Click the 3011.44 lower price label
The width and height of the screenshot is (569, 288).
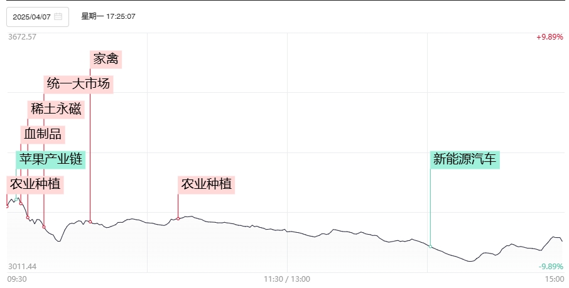(x=22, y=267)
